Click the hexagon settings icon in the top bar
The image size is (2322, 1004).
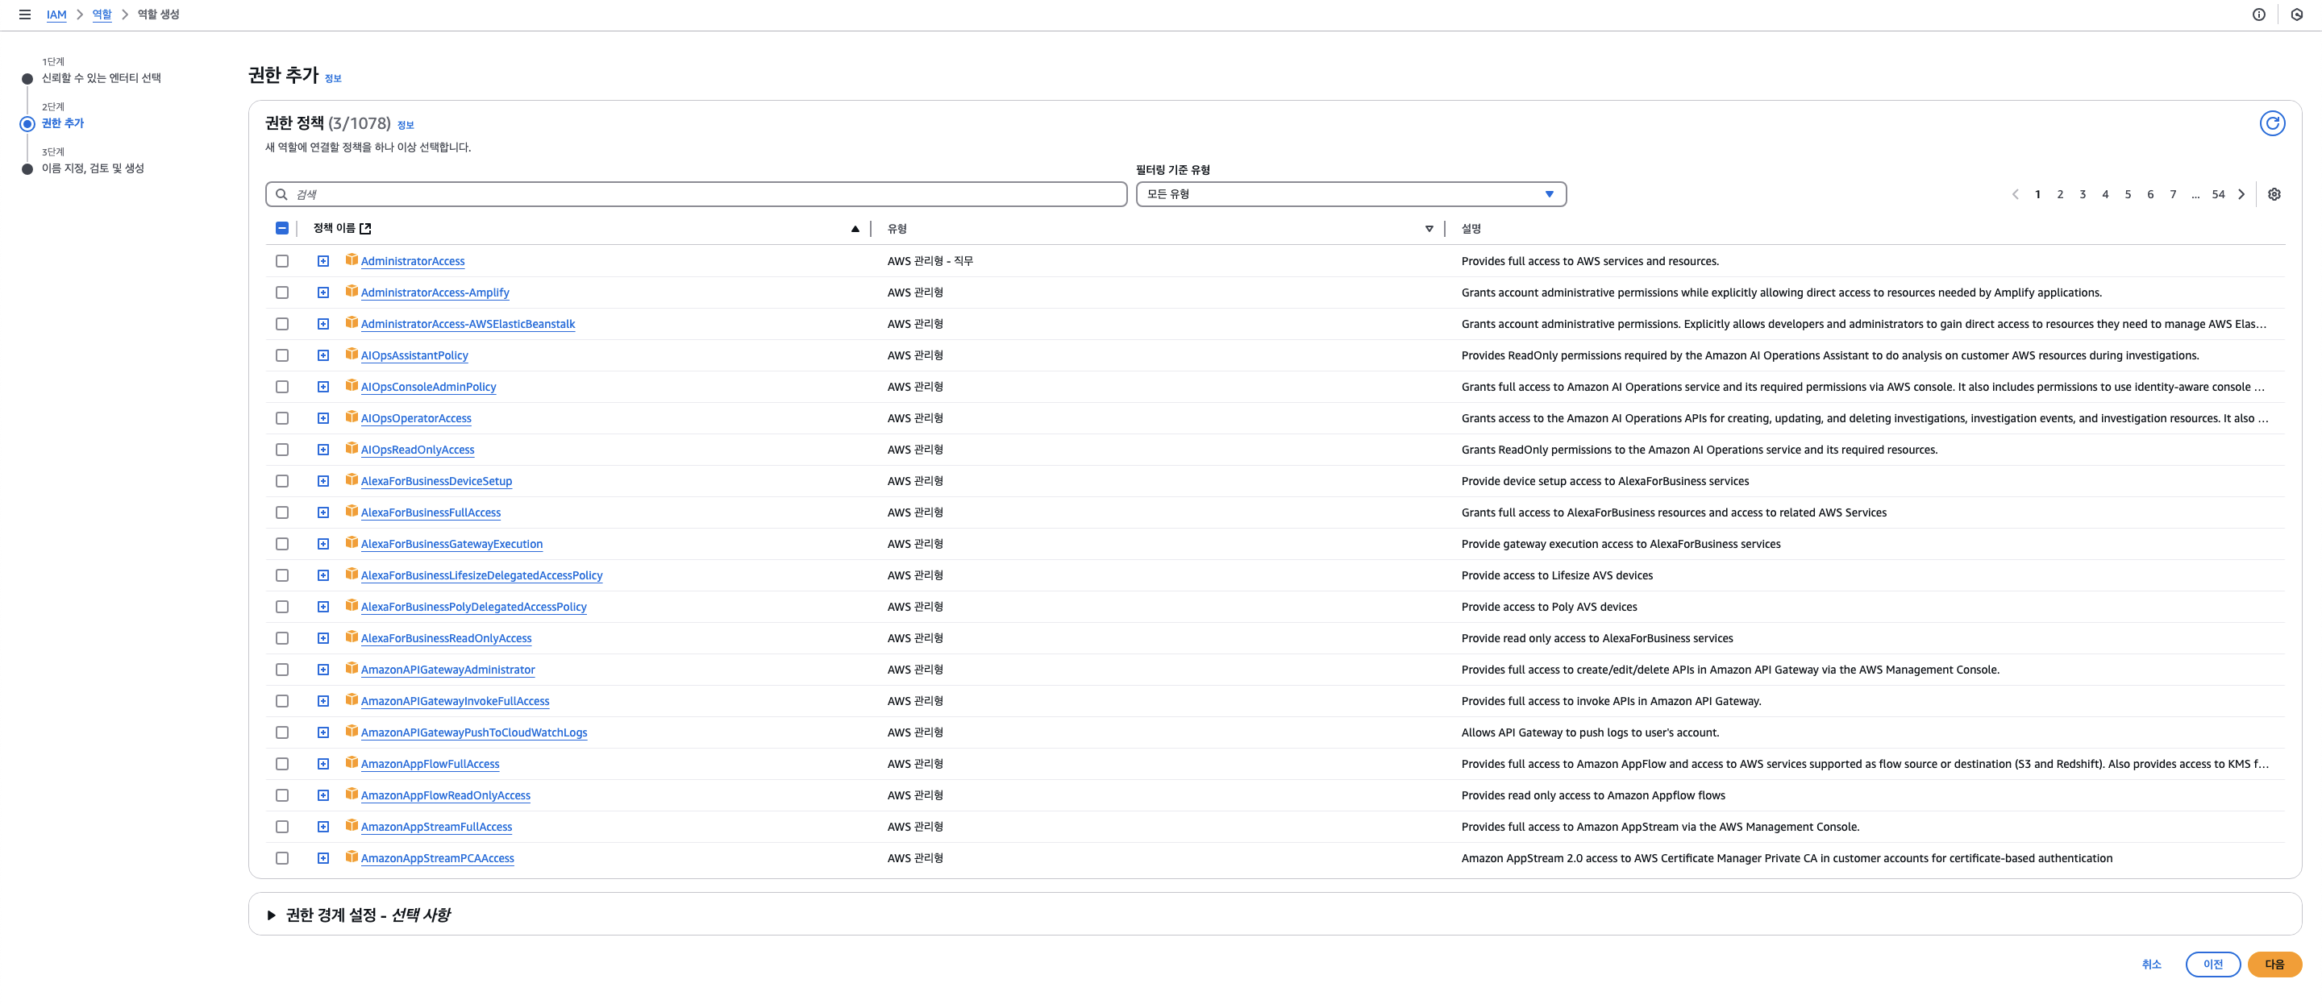click(x=2297, y=15)
